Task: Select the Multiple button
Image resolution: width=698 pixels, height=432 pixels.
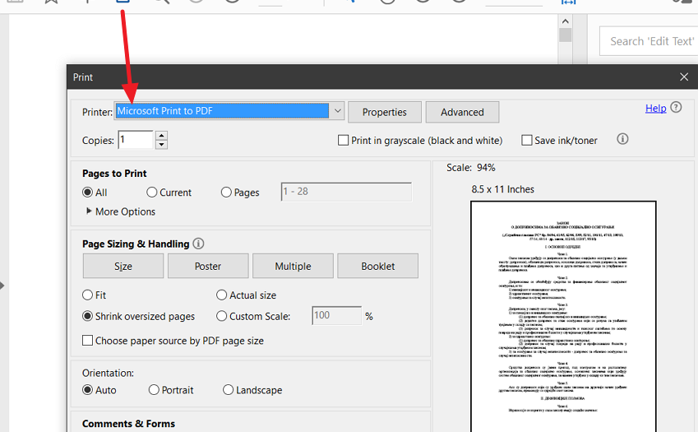Action: tap(293, 267)
